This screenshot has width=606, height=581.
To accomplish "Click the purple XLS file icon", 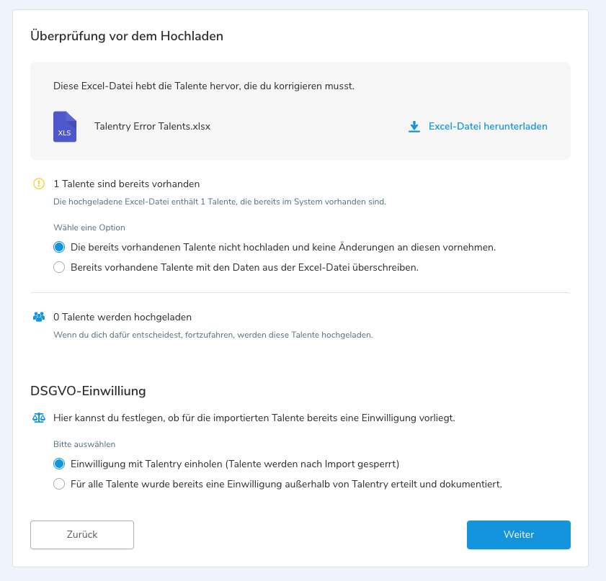I will pyautogui.click(x=65, y=127).
